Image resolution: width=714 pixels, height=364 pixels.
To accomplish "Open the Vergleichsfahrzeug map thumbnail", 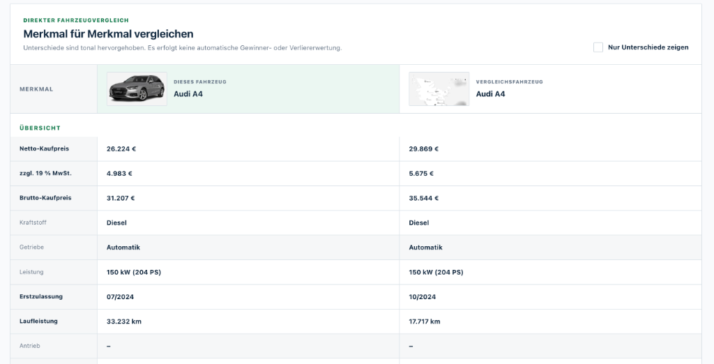I will coord(439,89).
